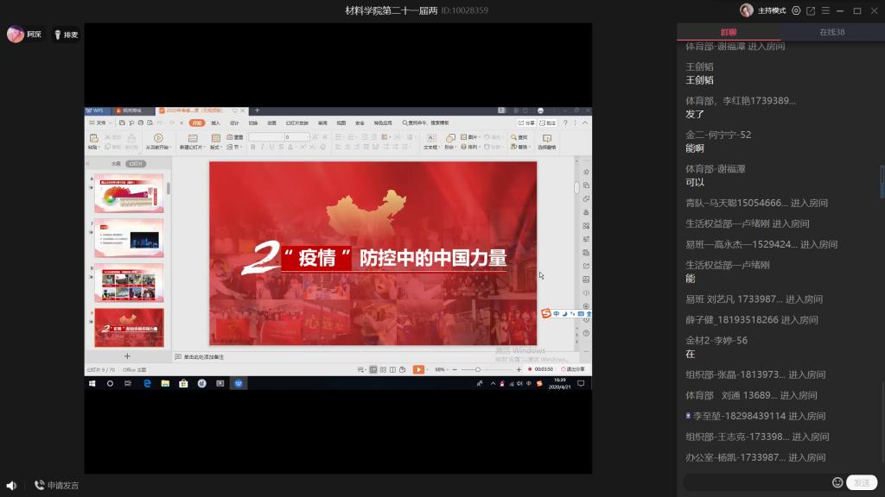Image resolution: width=885 pixels, height=497 pixels.
Task: Click the orange slideshow play button in status bar
Action: click(418, 369)
